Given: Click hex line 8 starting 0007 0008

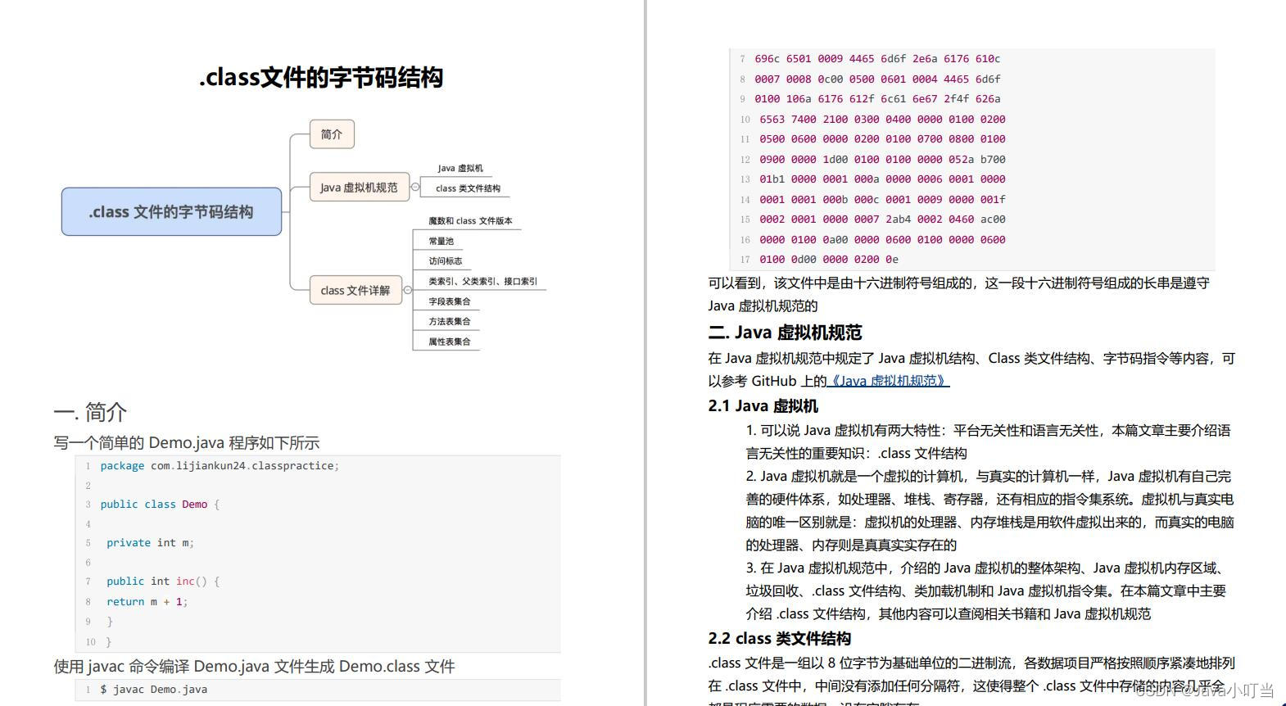Looking at the screenshot, I should [x=877, y=79].
